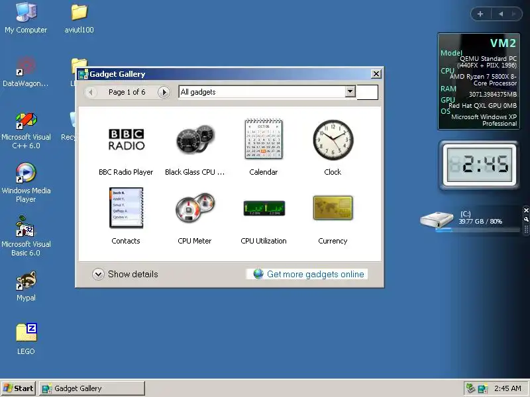Select the Black Glass CPU gadget icon
The height and width of the screenshot is (397, 530).
pyautogui.click(x=195, y=139)
